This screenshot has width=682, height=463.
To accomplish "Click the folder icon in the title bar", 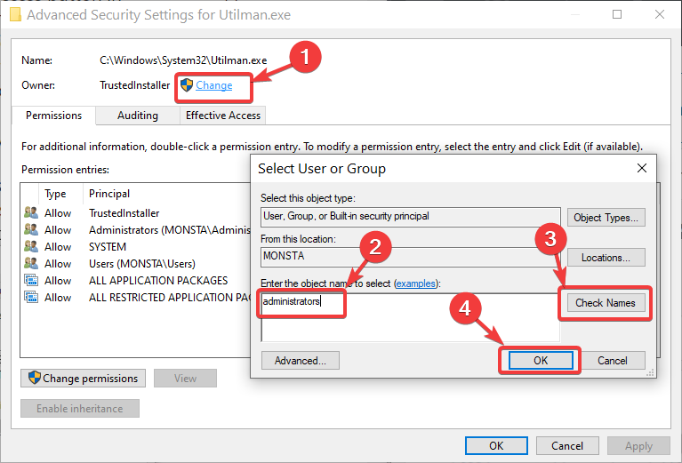I will [x=15, y=14].
